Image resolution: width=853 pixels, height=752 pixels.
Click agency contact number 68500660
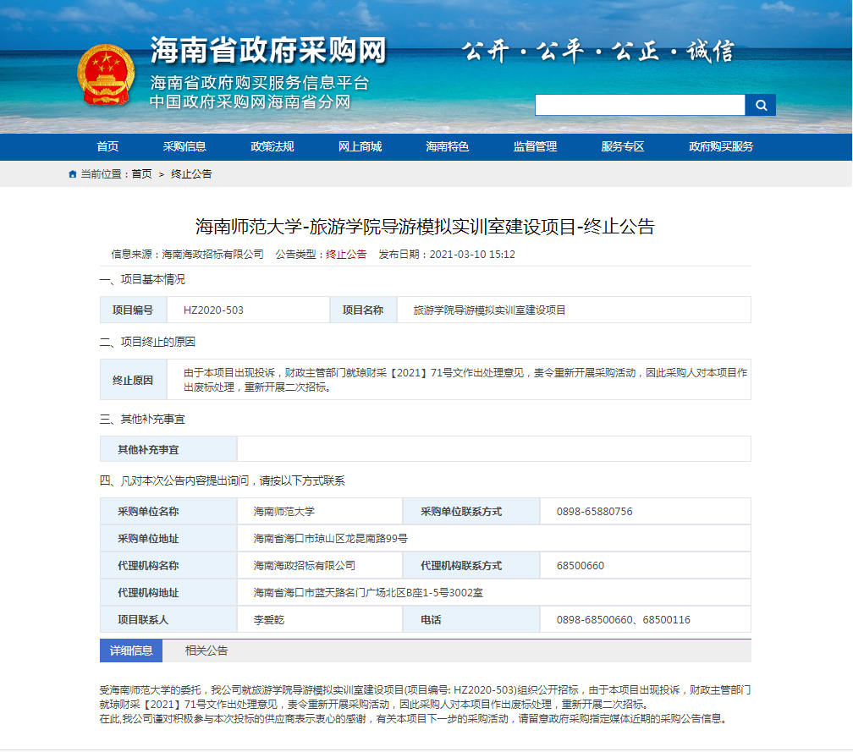tap(580, 566)
